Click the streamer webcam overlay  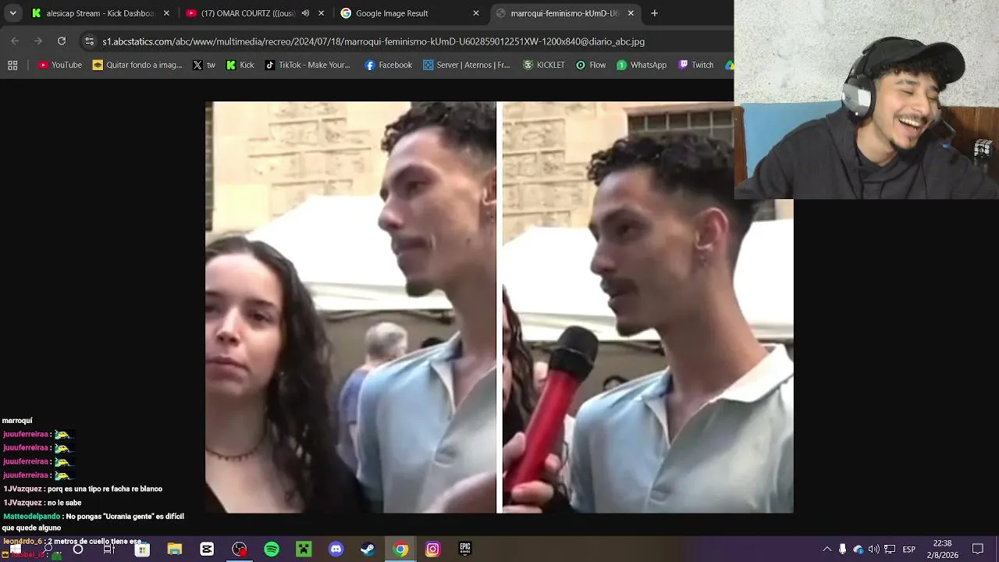[x=866, y=100]
